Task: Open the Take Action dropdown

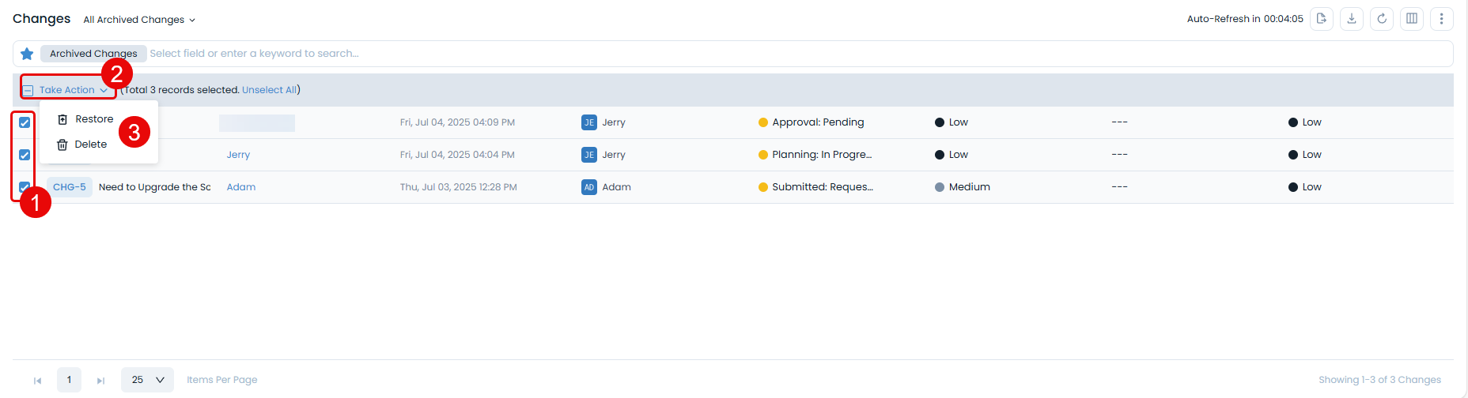Action: pyautogui.click(x=73, y=90)
